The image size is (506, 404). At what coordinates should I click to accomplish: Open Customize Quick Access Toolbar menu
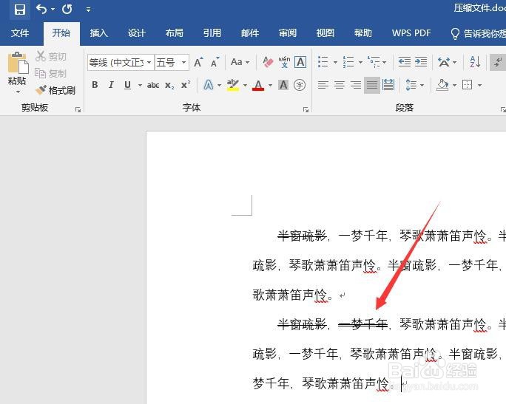point(89,10)
